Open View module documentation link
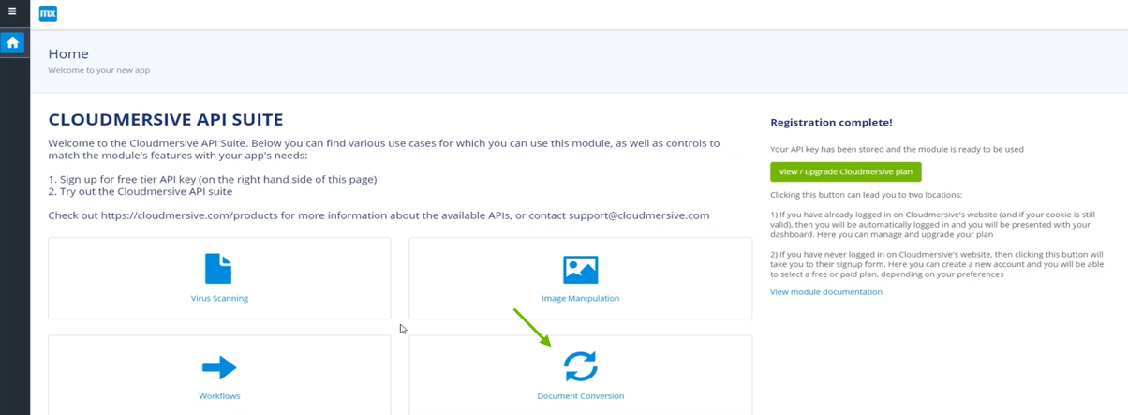The height and width of the screenshot is (415, 1128). pyautogui.click(x=825, y=292)
